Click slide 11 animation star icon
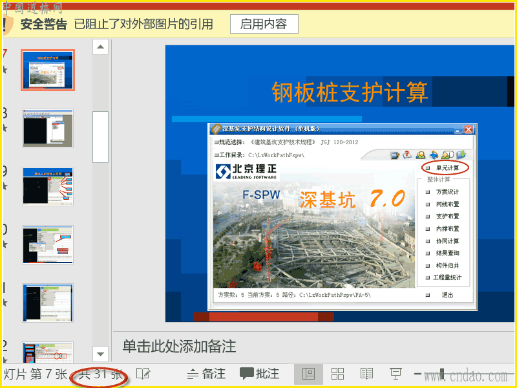 [x=5, y=303]
